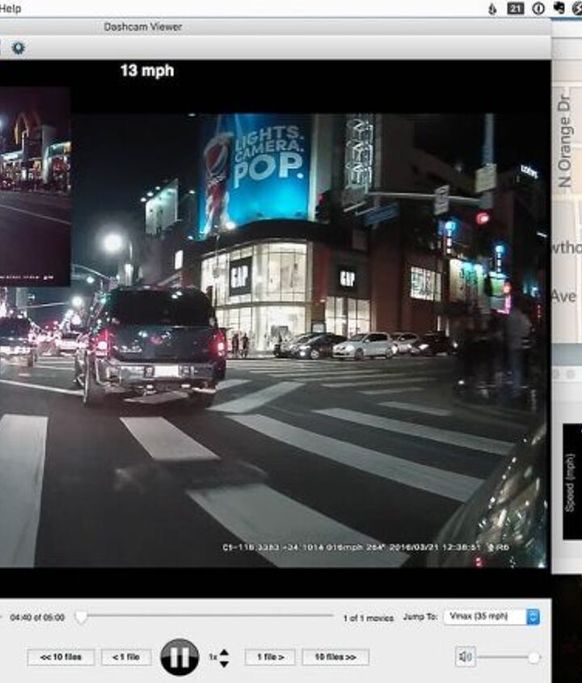Click the video timeline scrubber handle
The width and height of the screenshot is (582, 683).
pos(81,617)
